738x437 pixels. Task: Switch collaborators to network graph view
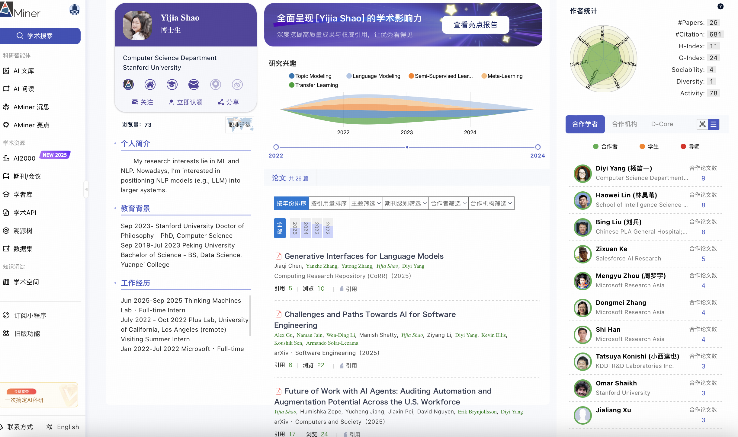(x=702, y=124)
